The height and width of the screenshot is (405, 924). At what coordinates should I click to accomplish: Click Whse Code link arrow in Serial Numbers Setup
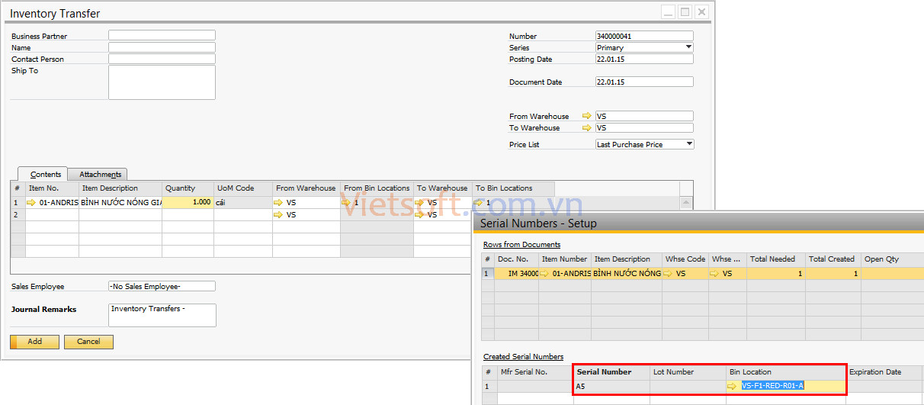tap(668, 273)
